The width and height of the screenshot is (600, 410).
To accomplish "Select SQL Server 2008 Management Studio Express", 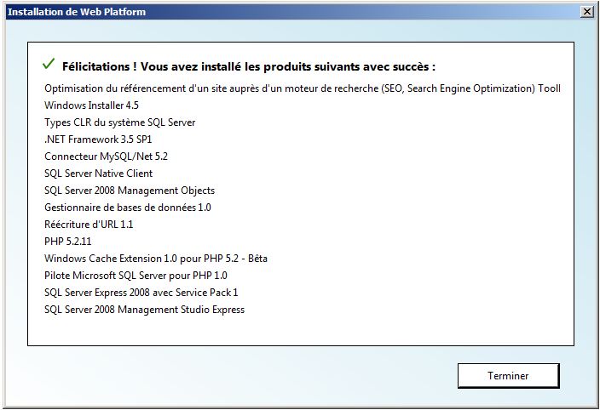I will [144, 310].
